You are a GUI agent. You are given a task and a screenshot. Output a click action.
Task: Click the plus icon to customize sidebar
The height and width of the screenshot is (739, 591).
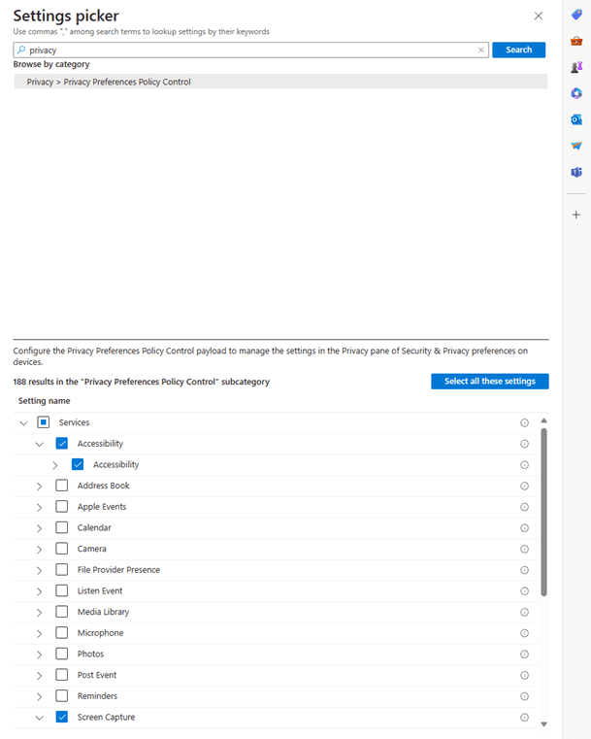pyautogui.click(x=576, y=215)
